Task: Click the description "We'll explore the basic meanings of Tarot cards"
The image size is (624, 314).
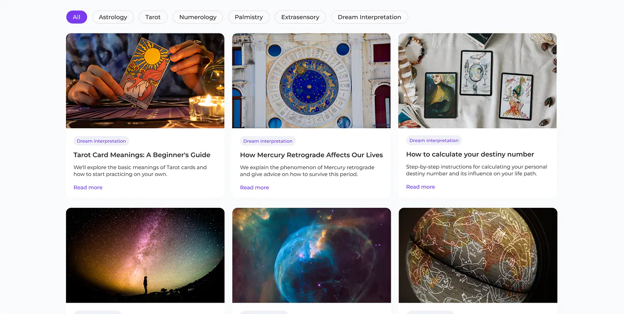Action: point(140,171)
